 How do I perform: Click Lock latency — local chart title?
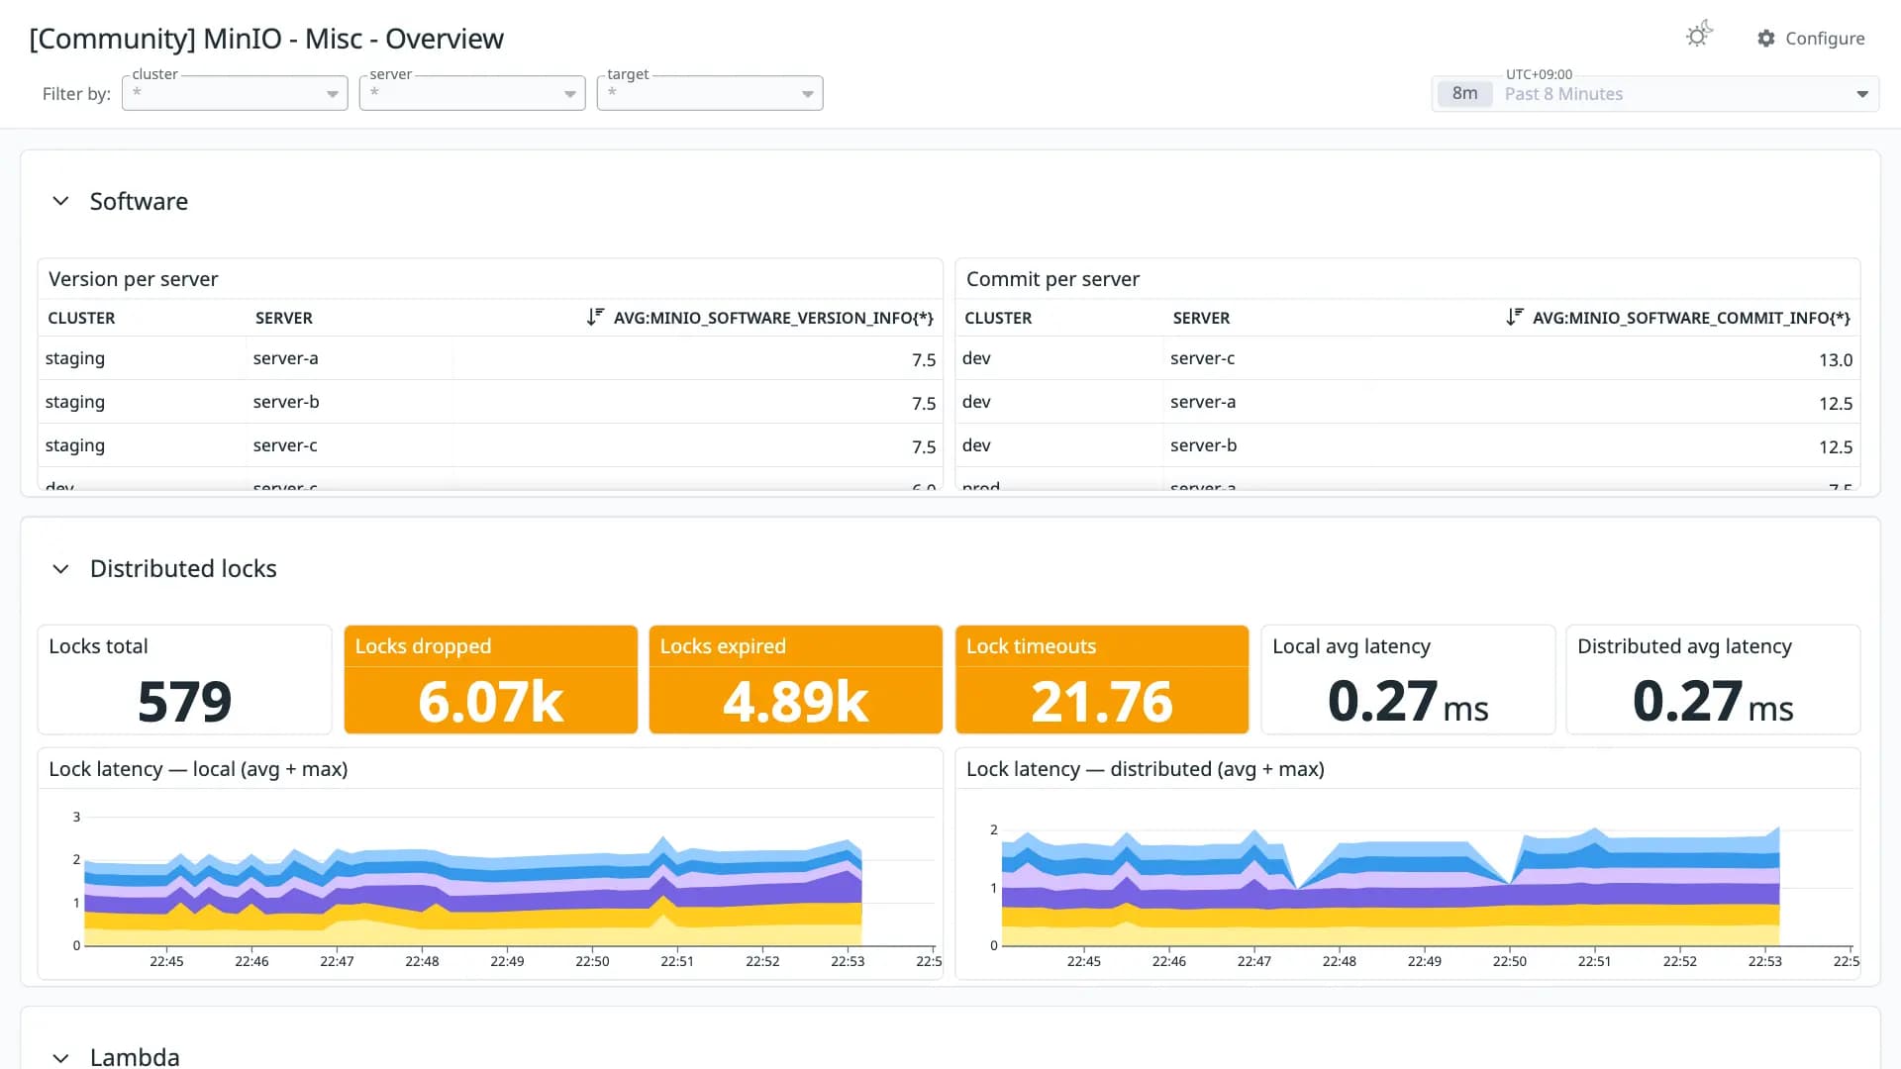click(x=198, y=769)
